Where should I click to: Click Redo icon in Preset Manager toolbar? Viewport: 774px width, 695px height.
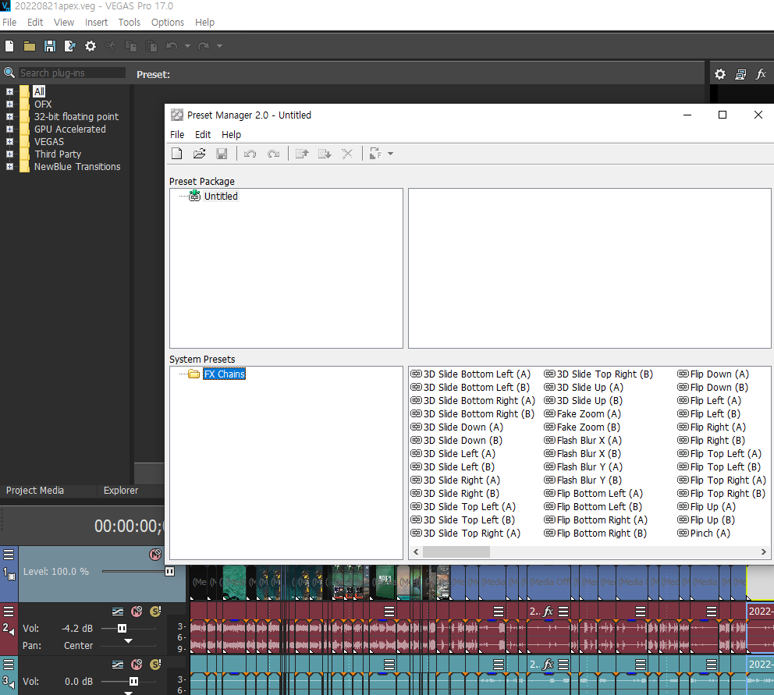pyautogui.click(x=273, y=154)
